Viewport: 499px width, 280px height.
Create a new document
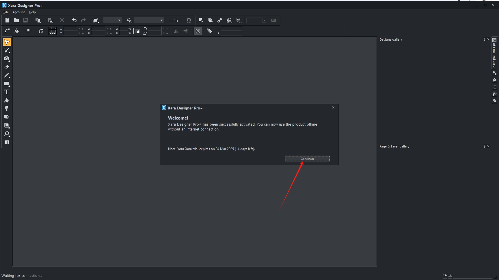(x=7, y=20)
